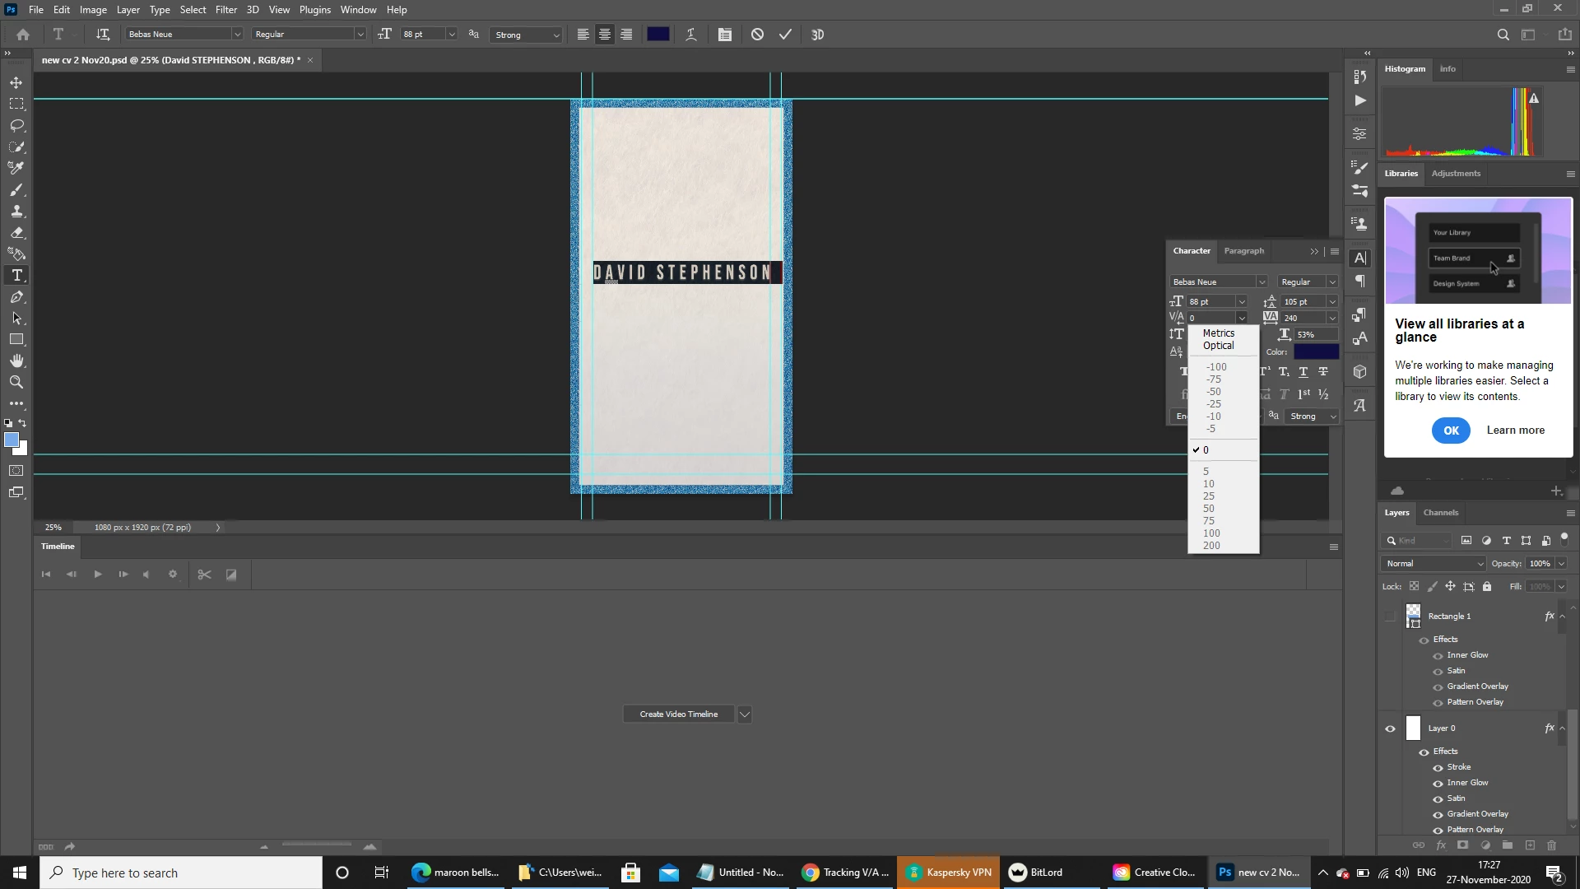
Task: Open Bebas Neue font dropdown in options bar
Action: point(237,35)
